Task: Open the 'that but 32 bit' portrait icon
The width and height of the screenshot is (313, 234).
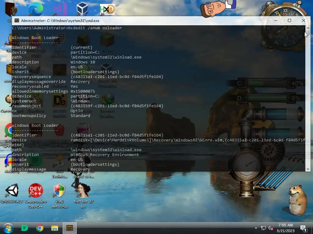Action: 83,196
